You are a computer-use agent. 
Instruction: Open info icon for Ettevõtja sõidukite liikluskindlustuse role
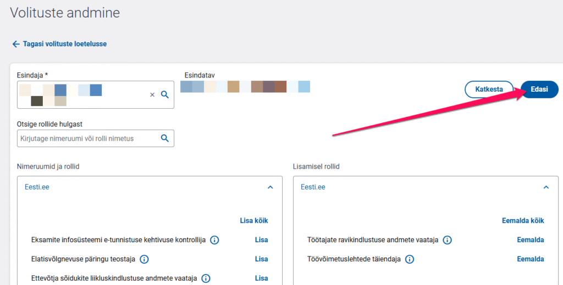click(x=206, y=278)
